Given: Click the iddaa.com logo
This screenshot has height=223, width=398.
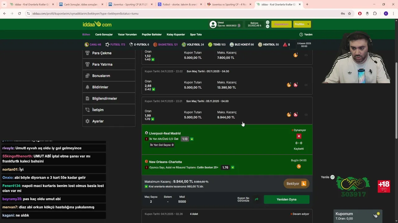Looking at the screenshot, I should coord(97,24).
